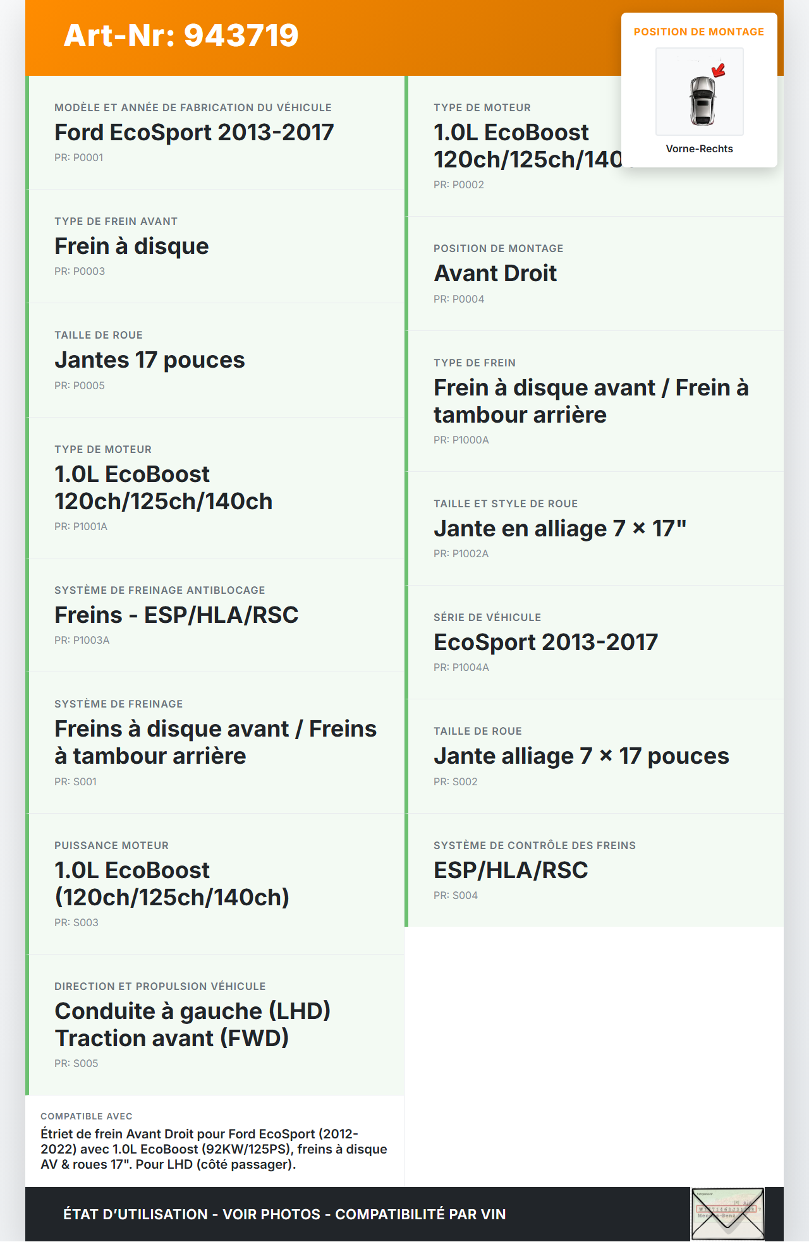The image size is (809, 1242).
Task: Select the ESP/HLA/RSC brake control value
Action: click(x=511, y=871)
